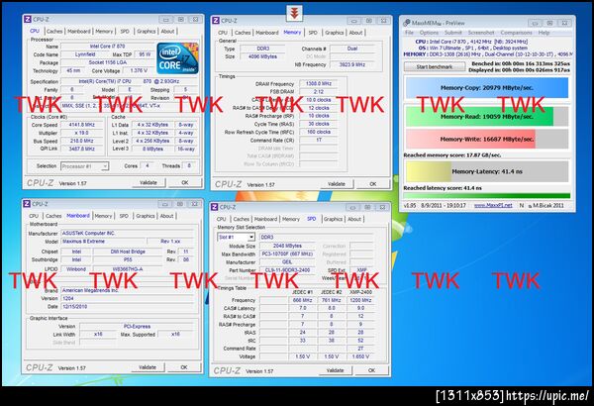The height and width of the screenshot is (406, 594).
Task: Click the CPU-Z icon in the Mainboard window title
Action: 27,204
